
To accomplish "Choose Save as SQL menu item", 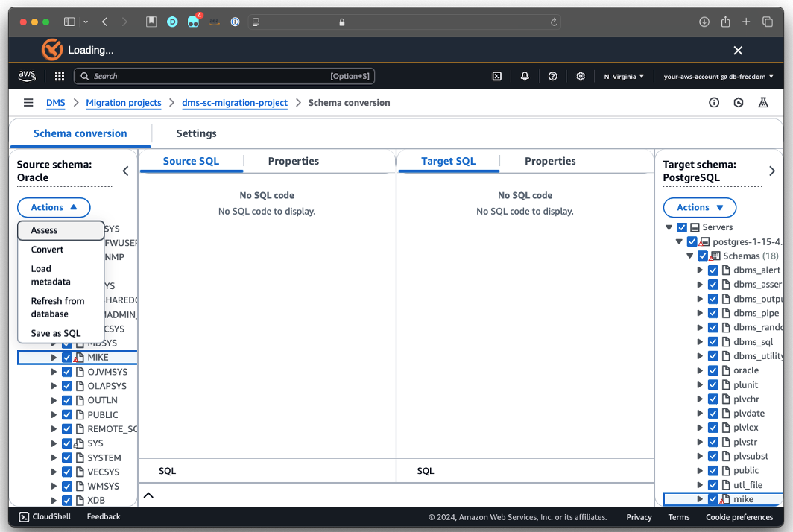I will (60, 333).
